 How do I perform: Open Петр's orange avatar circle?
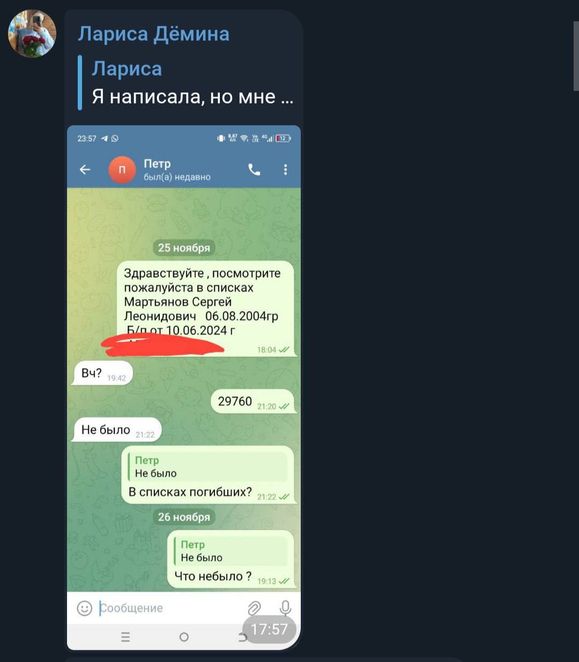122,170
